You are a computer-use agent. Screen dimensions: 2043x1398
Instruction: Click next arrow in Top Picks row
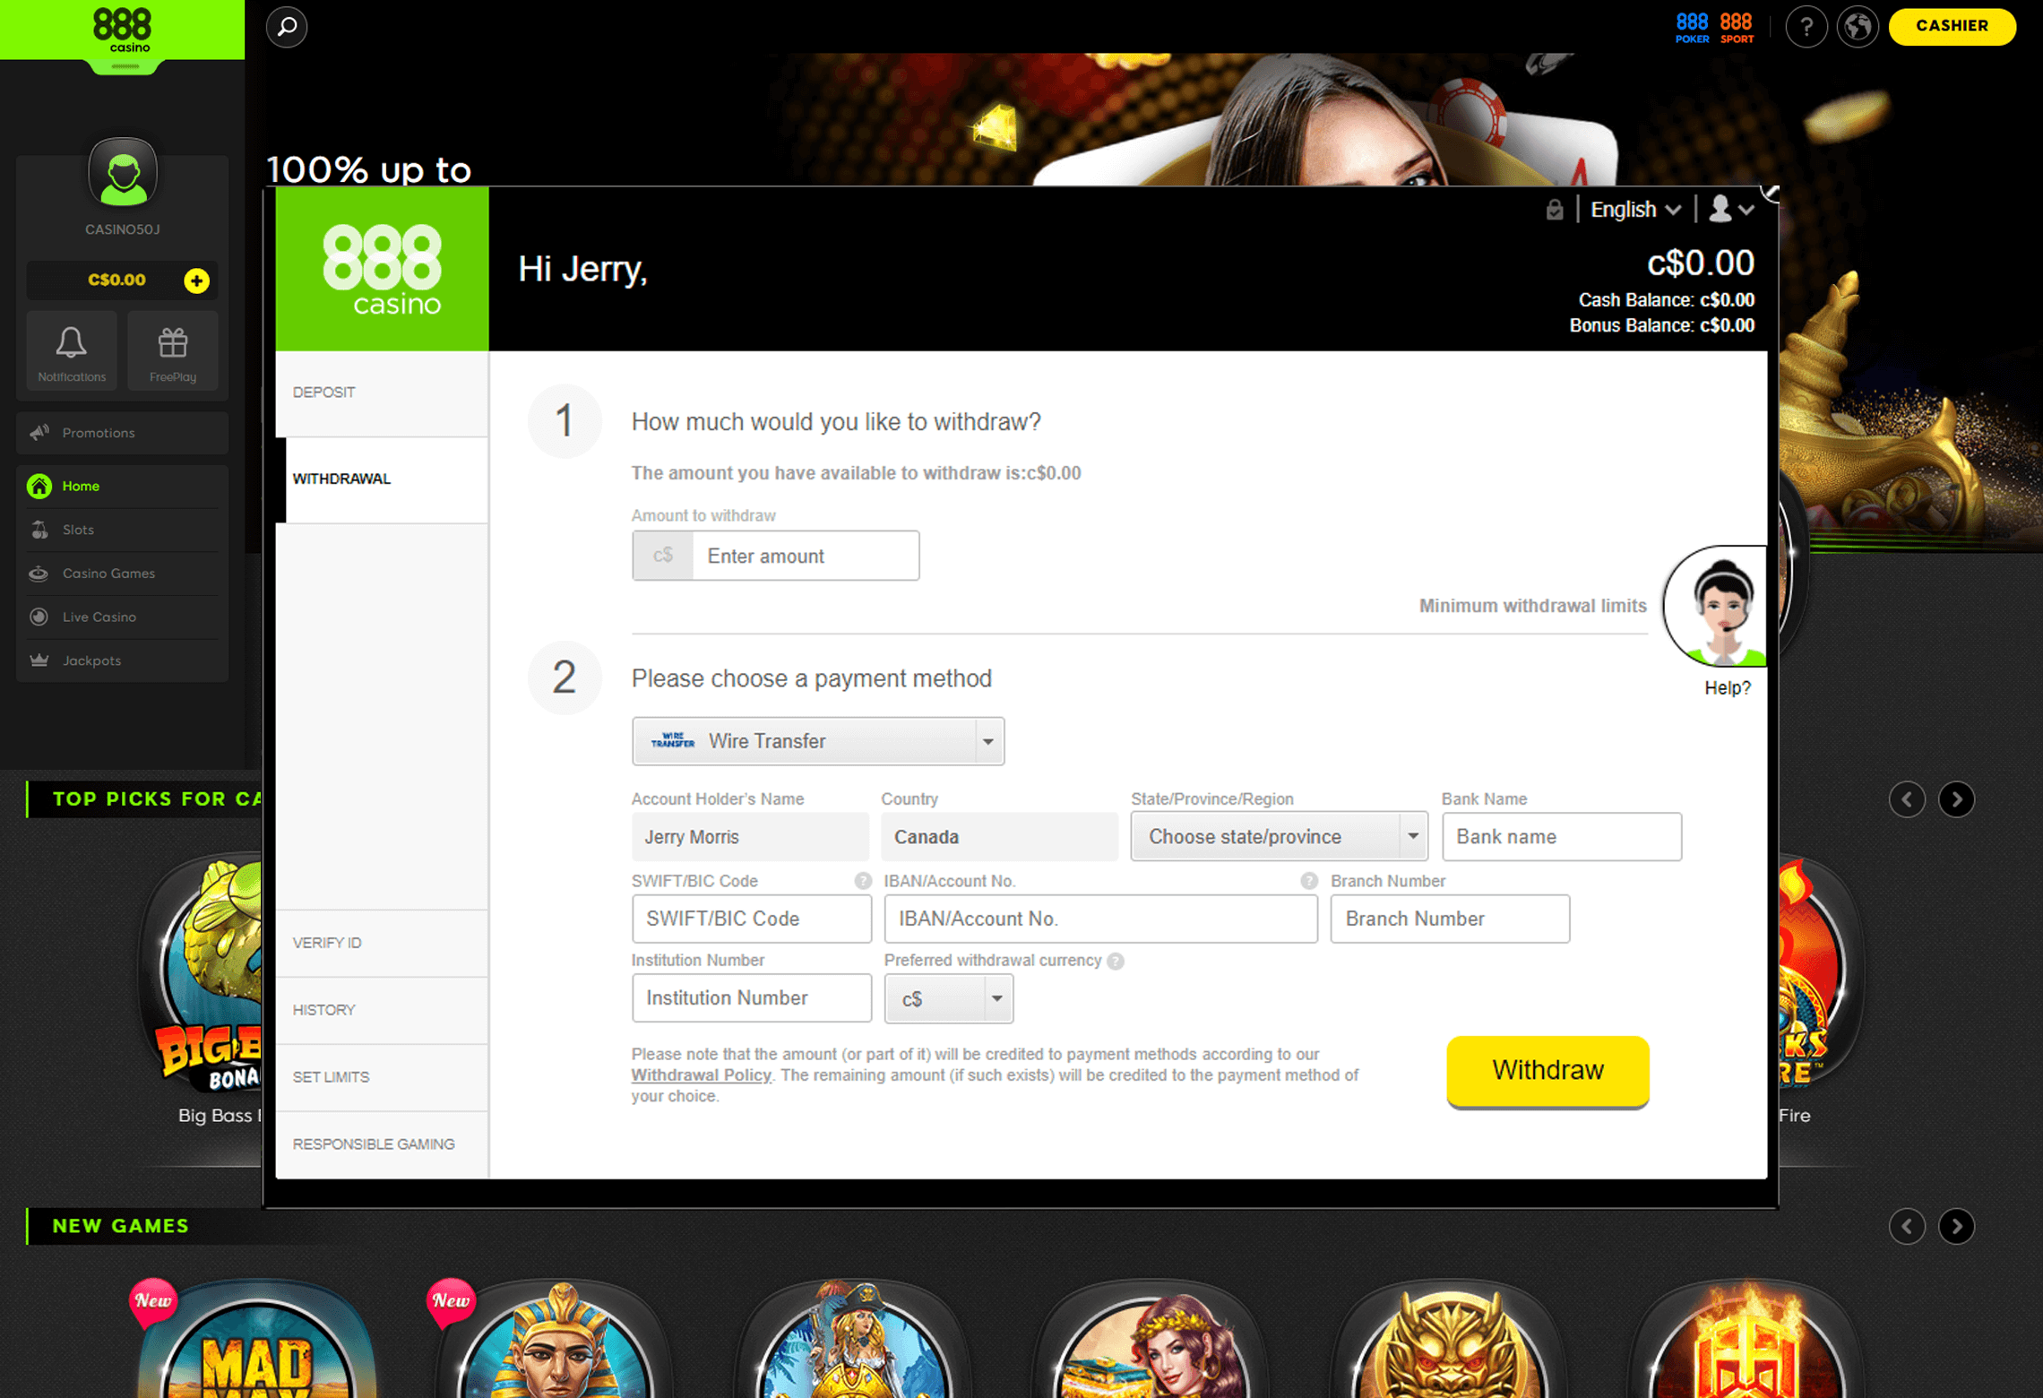tap(1956, 799)
